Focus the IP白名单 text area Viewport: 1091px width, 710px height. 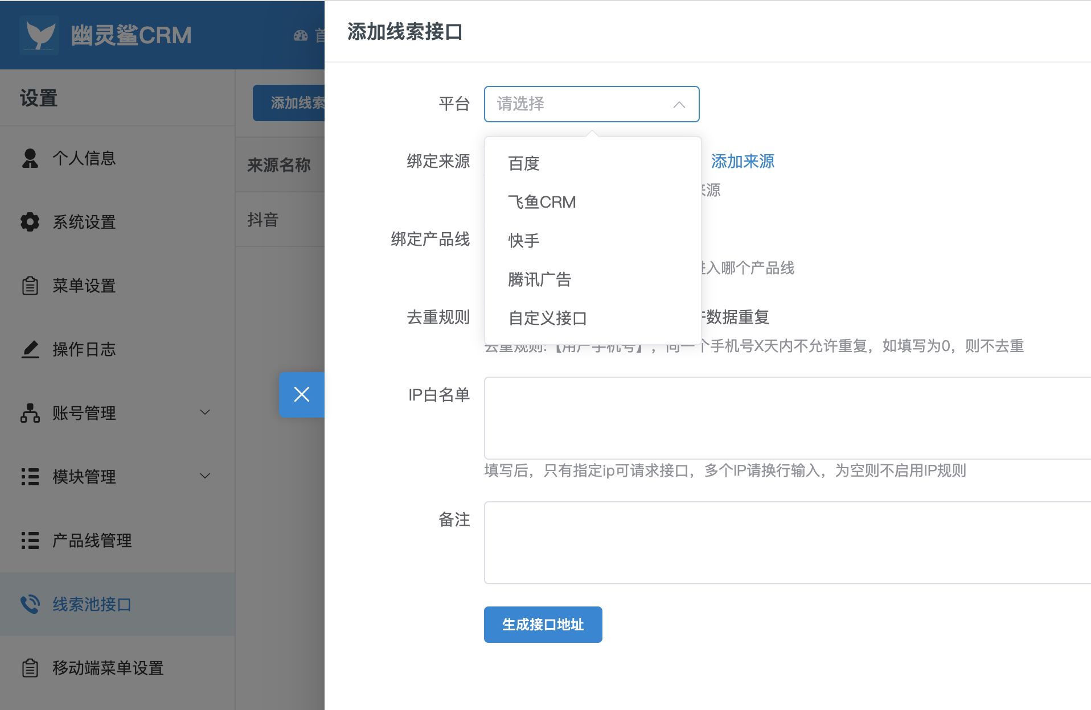coord(788,418)
